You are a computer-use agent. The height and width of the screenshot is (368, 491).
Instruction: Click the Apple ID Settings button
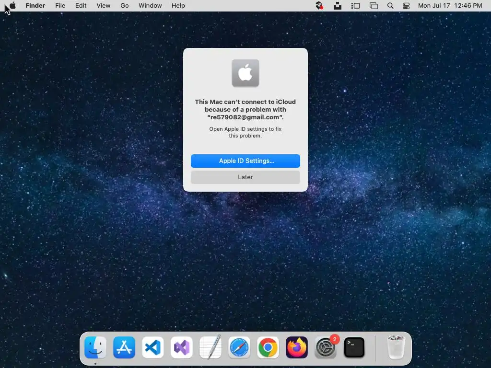pyautogui.click(x=245, y=161)
